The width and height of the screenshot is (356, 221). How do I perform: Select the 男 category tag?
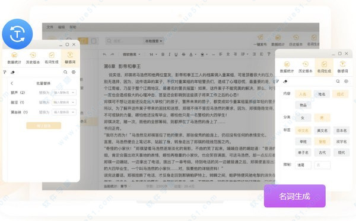(x=322, y=118)
